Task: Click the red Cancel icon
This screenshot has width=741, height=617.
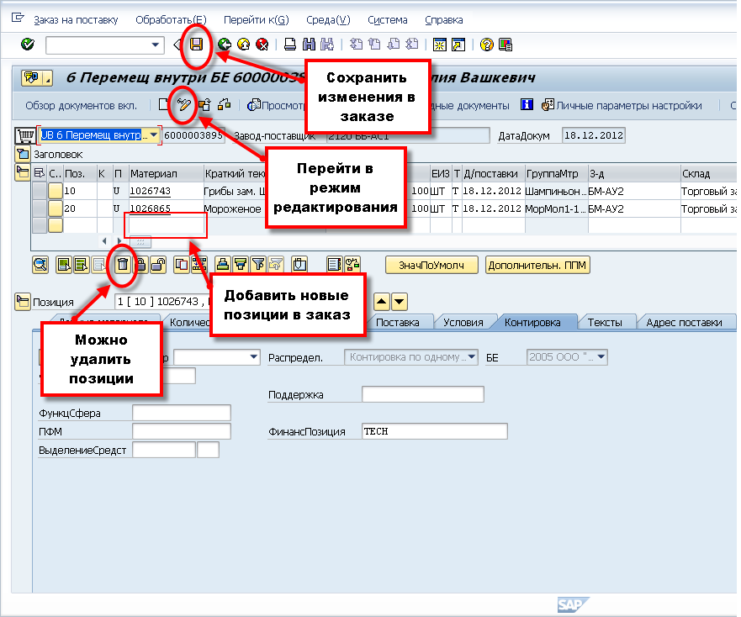Action: (262, 45)
